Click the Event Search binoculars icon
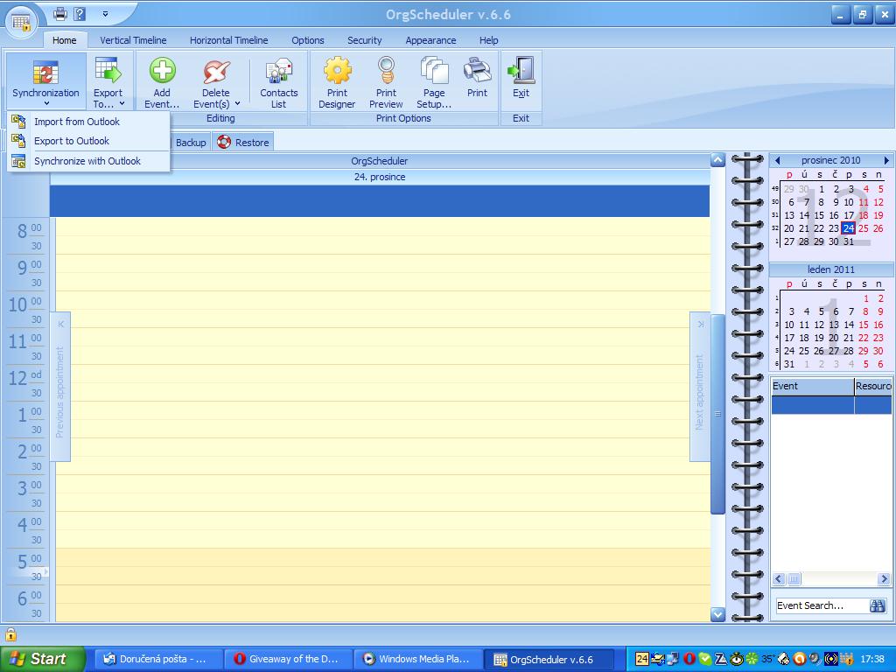 tap(877, 605)
